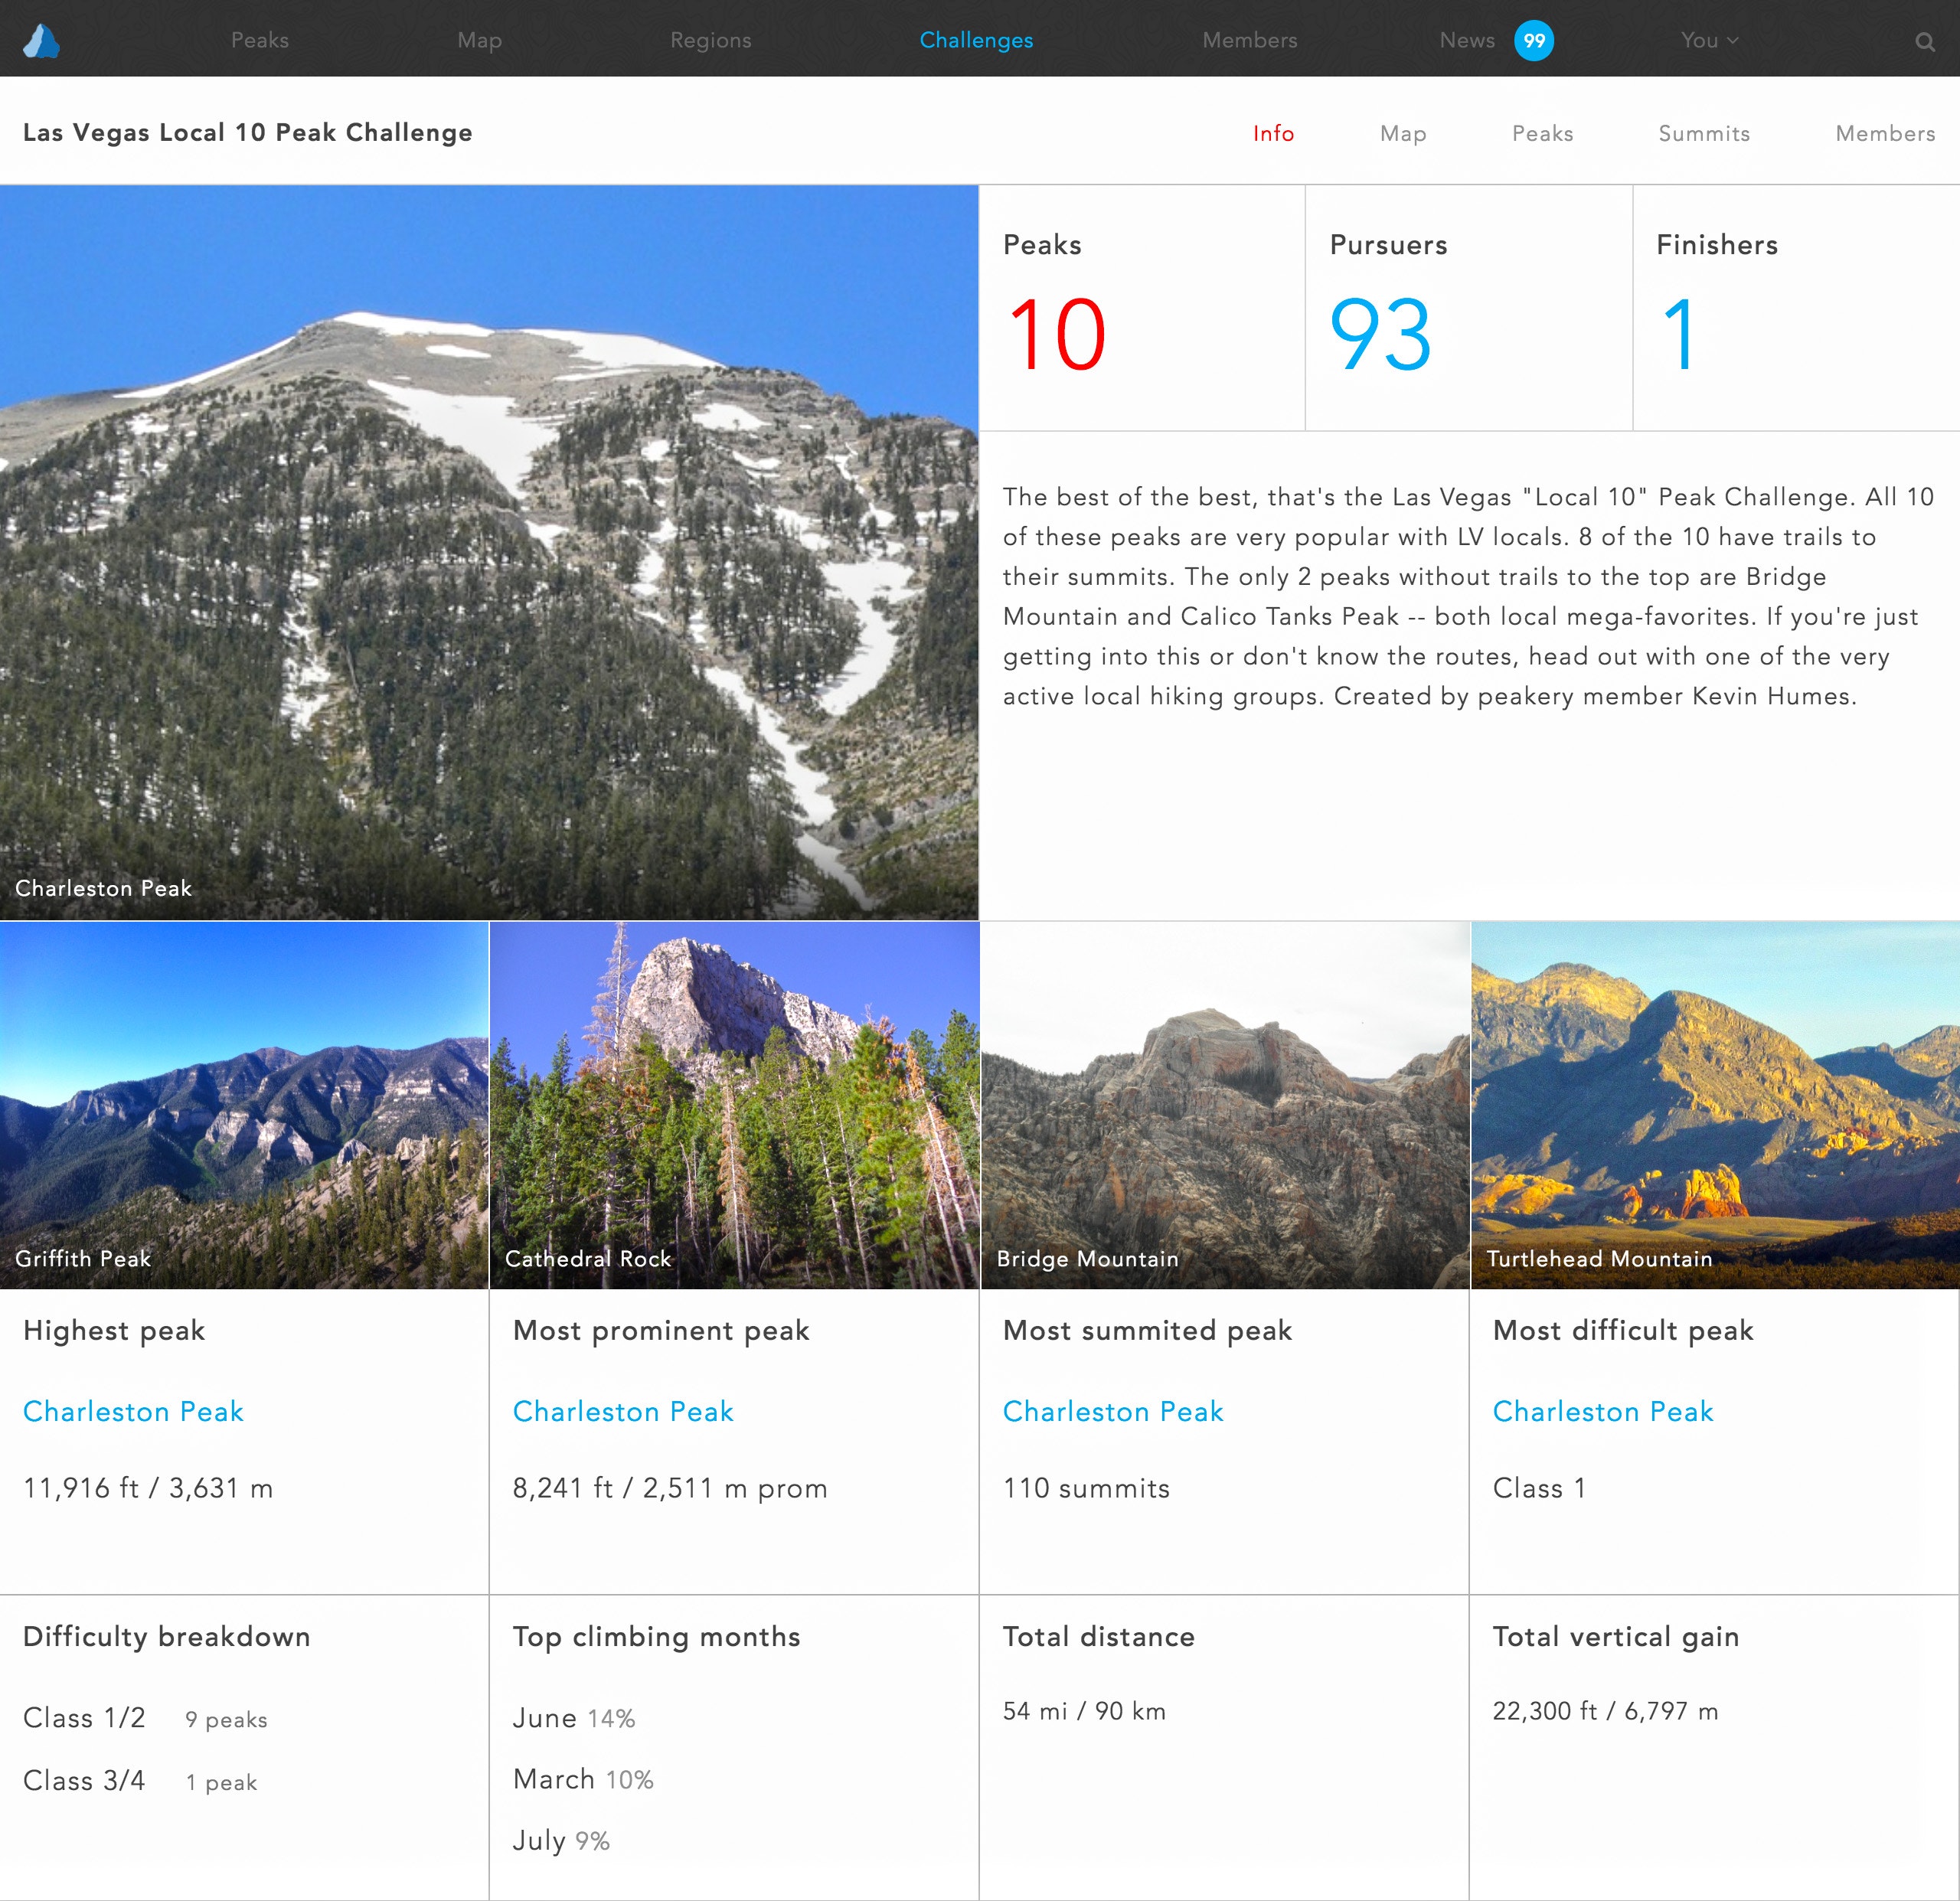Open Members in the top navigation bar
Image resolution: width=1960 pixels, height=1901 pixels.
(x=1249, y=40)
